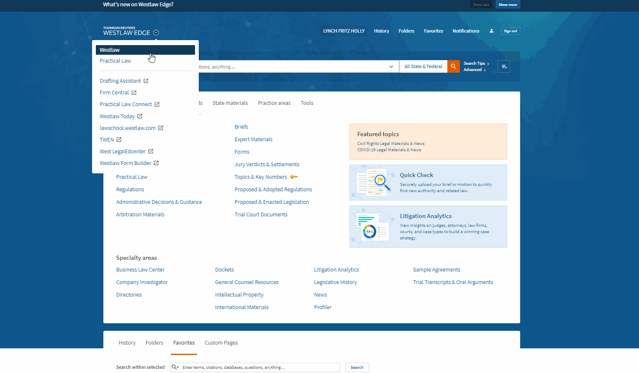Click external link icon beside TWEN

[119, 140]
